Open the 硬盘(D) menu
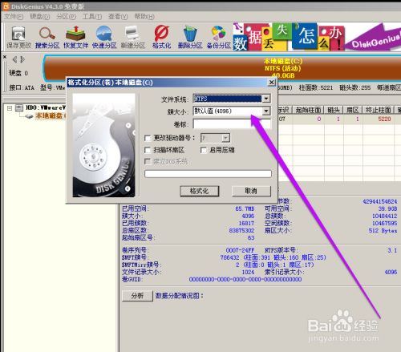 tap(40, 17)
